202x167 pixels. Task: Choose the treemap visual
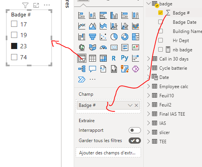[136, 37]
